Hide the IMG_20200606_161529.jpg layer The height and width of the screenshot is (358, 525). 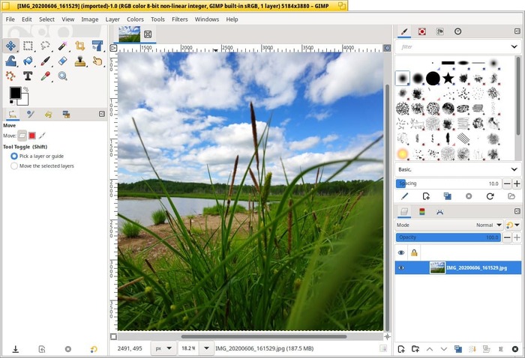(x=400, y=267)
